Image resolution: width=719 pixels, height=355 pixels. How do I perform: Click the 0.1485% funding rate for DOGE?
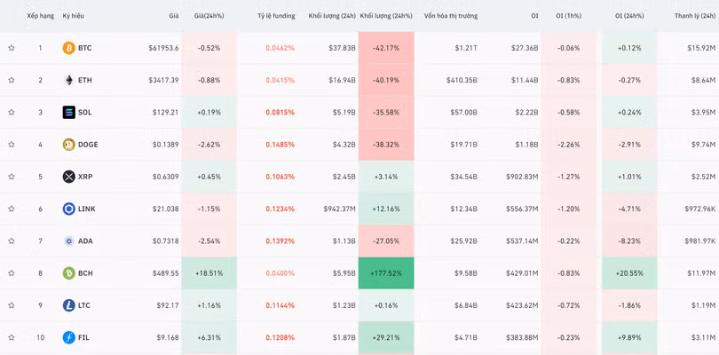[x=280, y=145]
